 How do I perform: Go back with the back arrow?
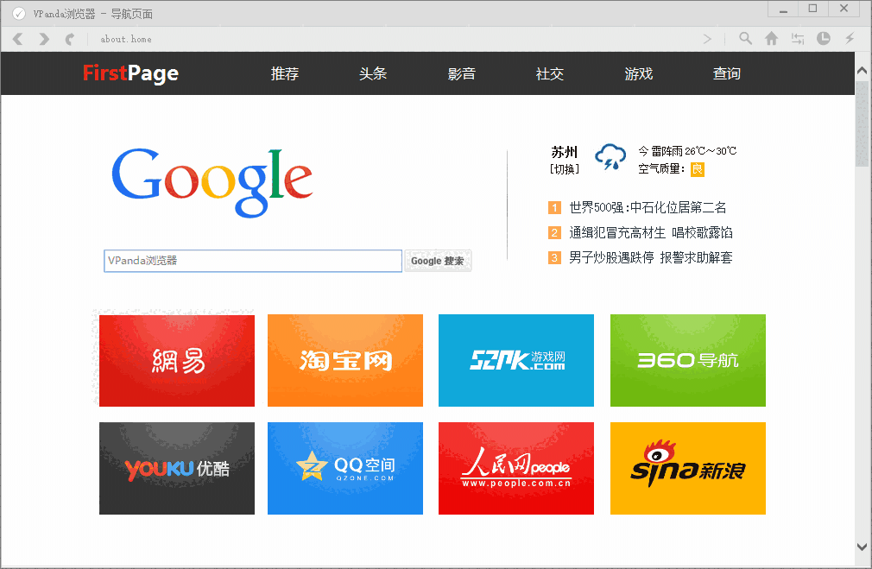18,39
